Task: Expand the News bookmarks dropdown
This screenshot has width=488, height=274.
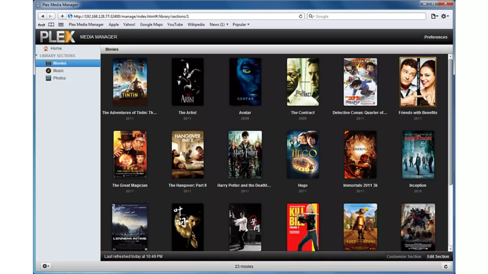Action: click(x=219, y=25)
